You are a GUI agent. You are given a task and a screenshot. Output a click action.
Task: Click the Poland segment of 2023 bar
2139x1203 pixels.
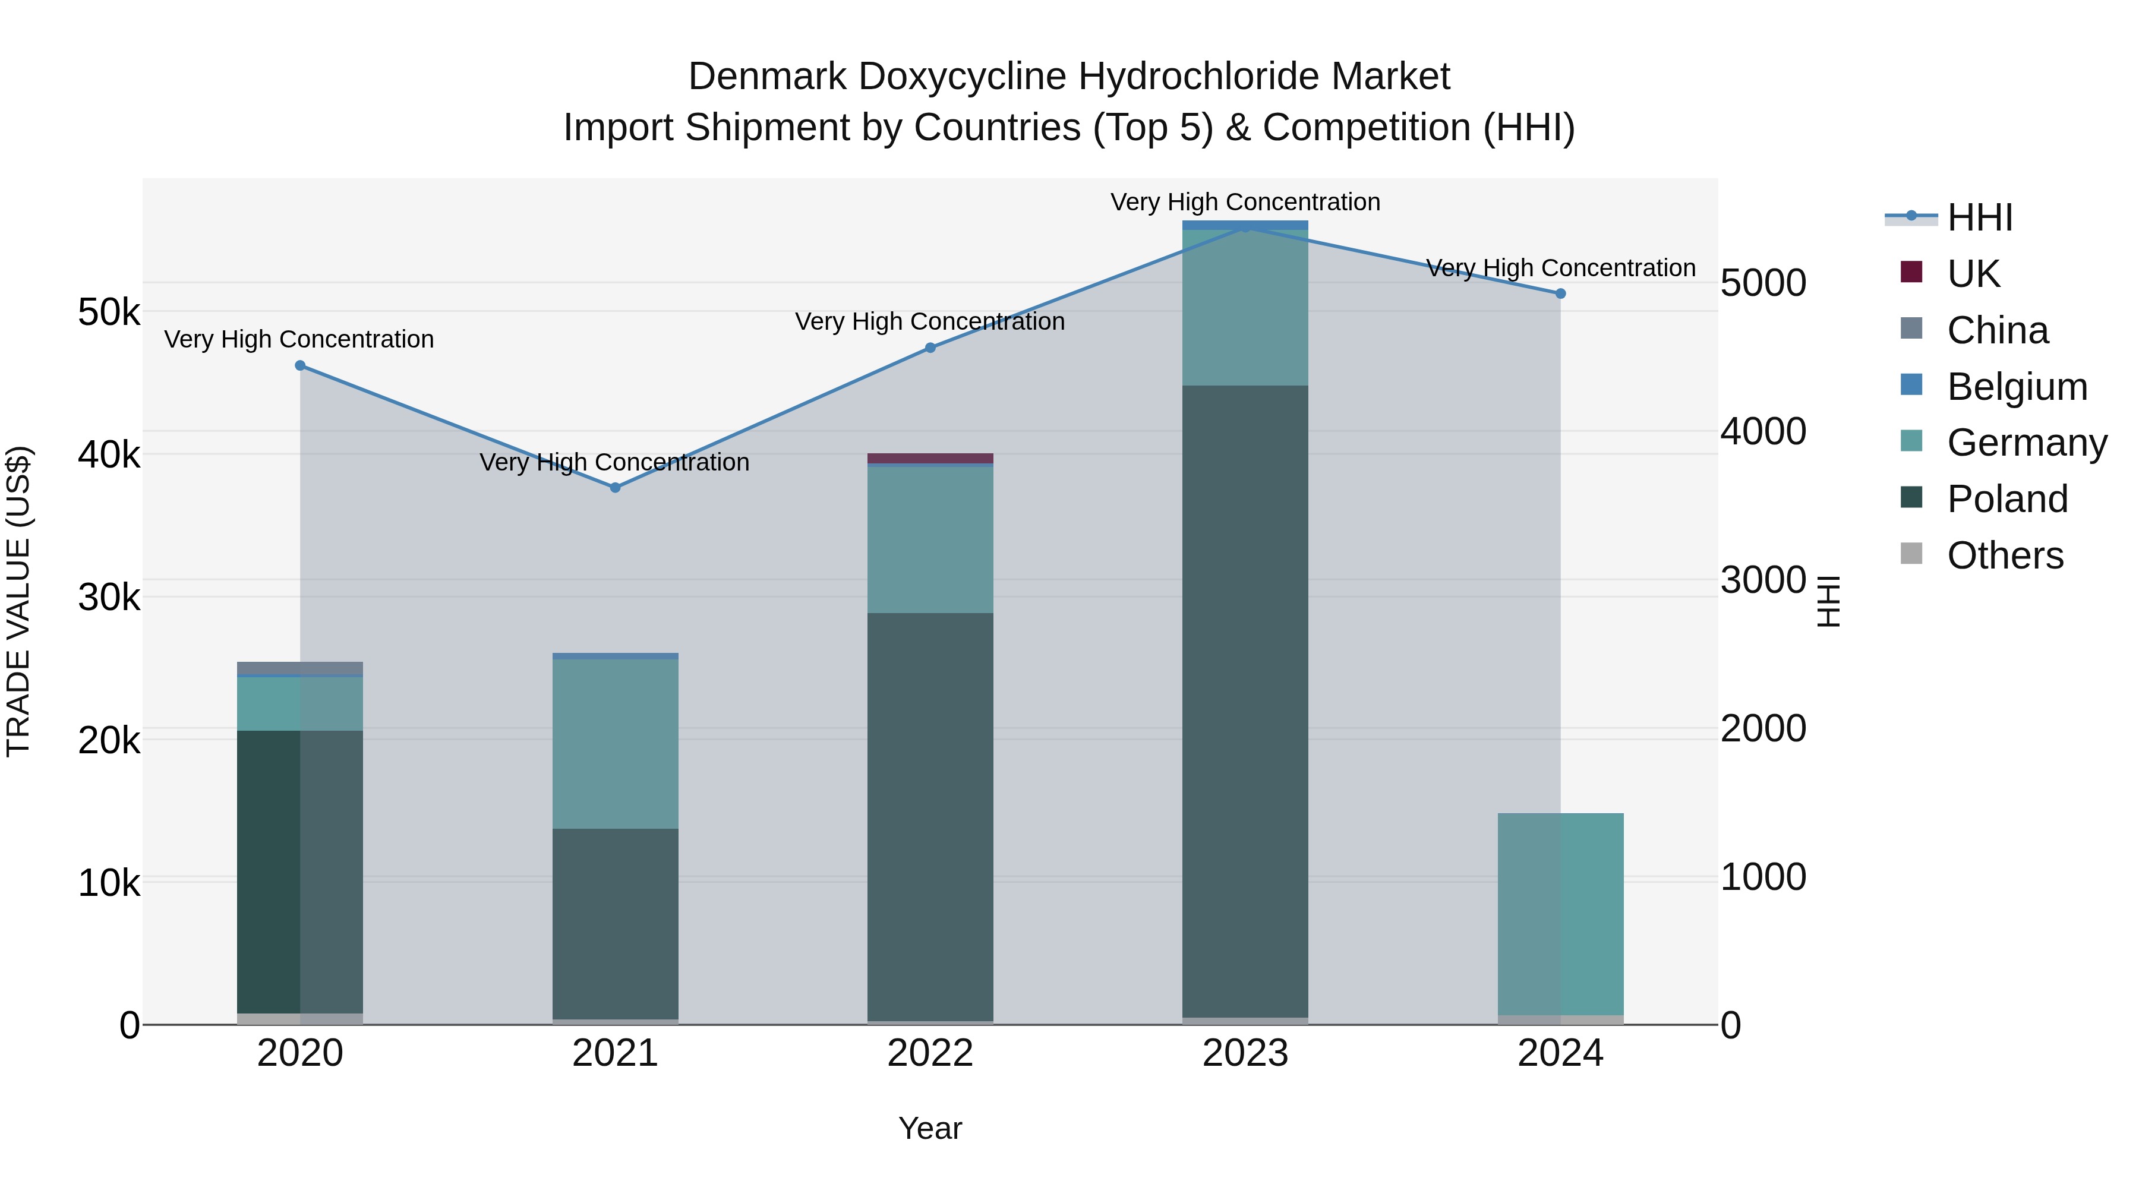tap(1245, 702)
